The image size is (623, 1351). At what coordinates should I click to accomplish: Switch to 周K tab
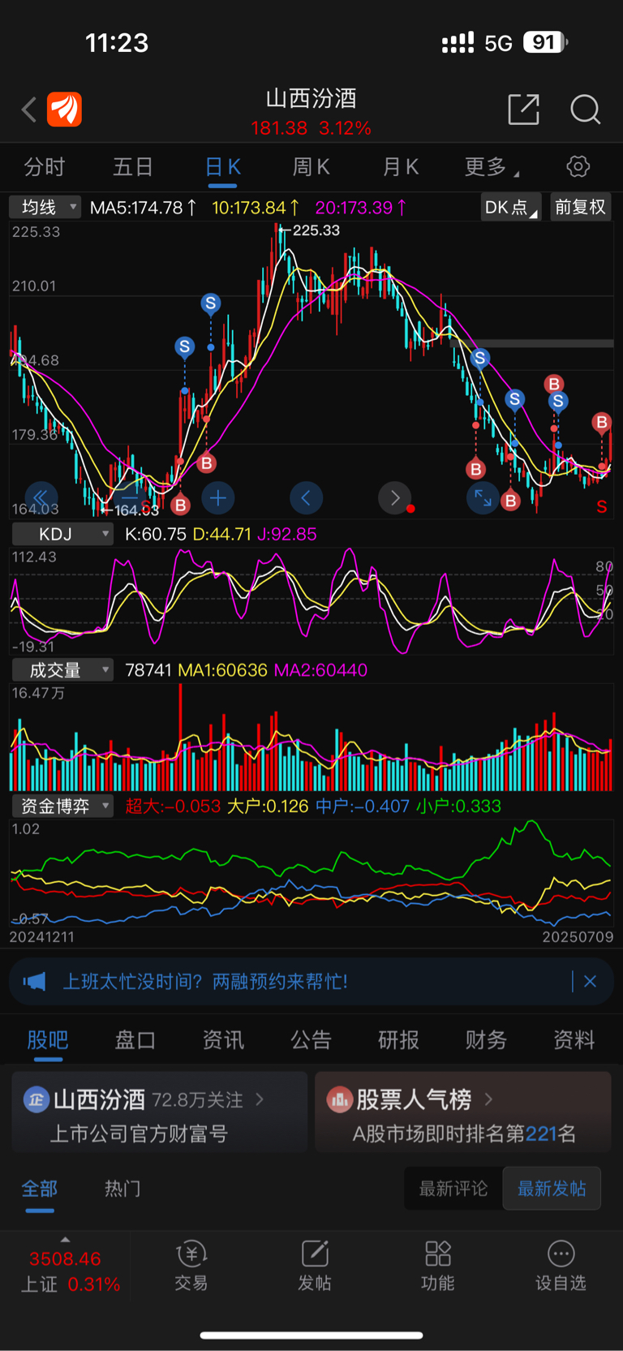[x=311, y=167]
